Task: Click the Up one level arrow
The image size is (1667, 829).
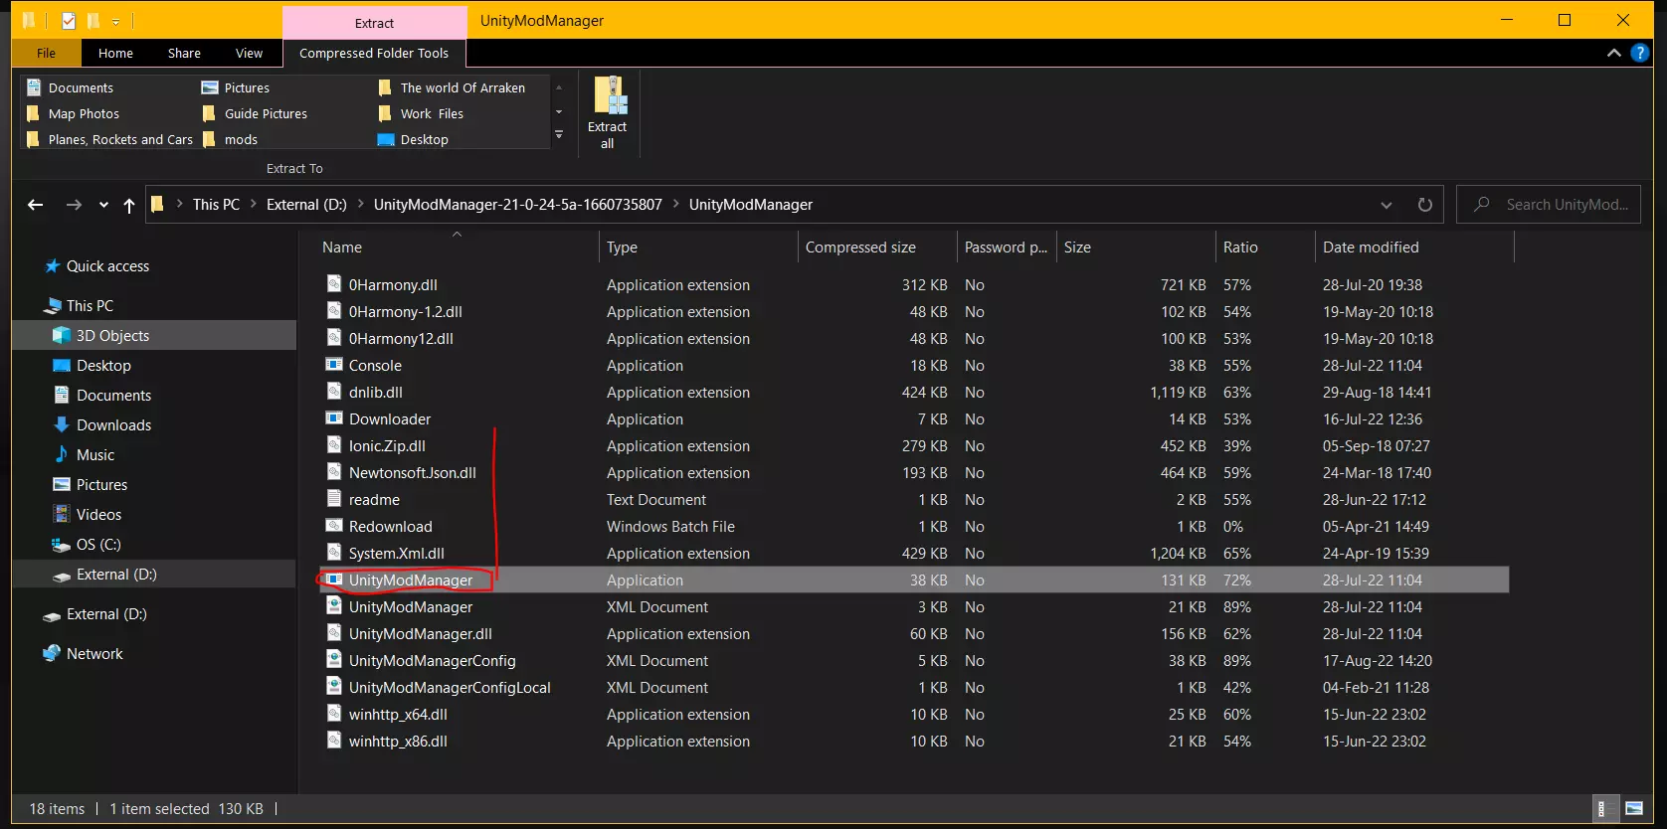Action: (x=129, y=205)
